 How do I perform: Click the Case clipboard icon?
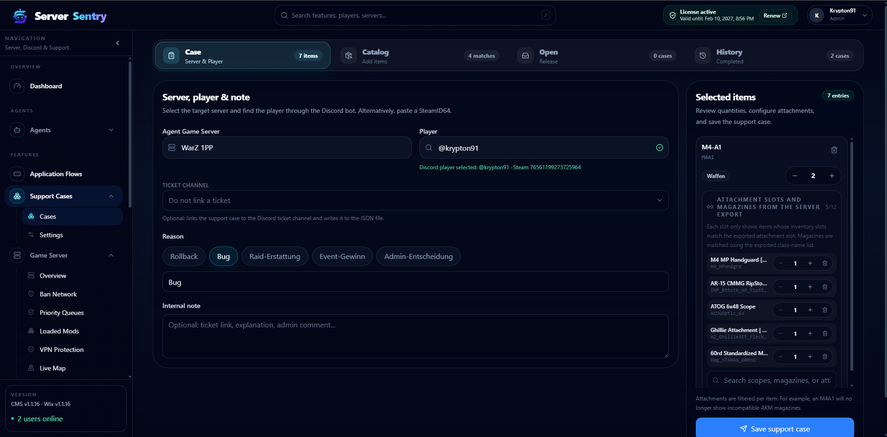tap(171, 55)
